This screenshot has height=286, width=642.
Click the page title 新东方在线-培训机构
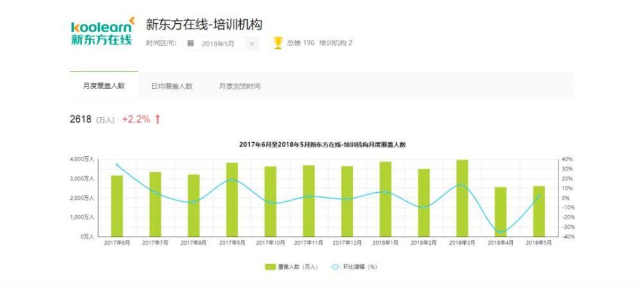click(x=204, y=24)
